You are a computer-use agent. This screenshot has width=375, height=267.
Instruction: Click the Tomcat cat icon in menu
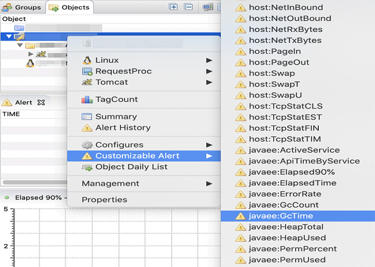coord(86,82)
